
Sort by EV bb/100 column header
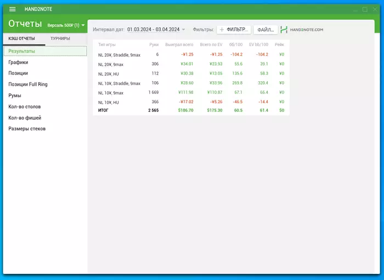pos(258,44)
